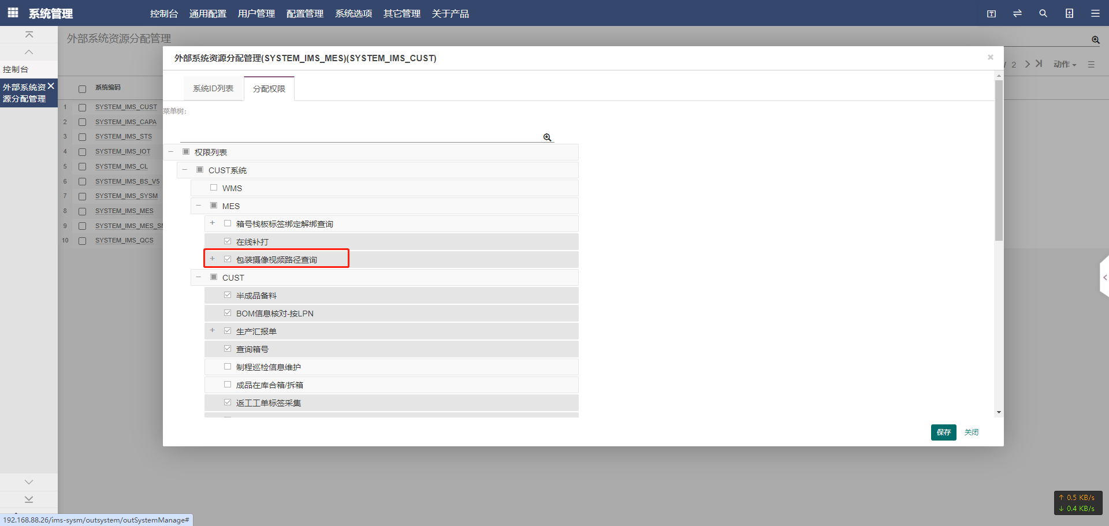Click the SYSTEM_IMS_IOT system code link
The height and width of the screenshot is (526, 1109).
(x=122, y=151)
